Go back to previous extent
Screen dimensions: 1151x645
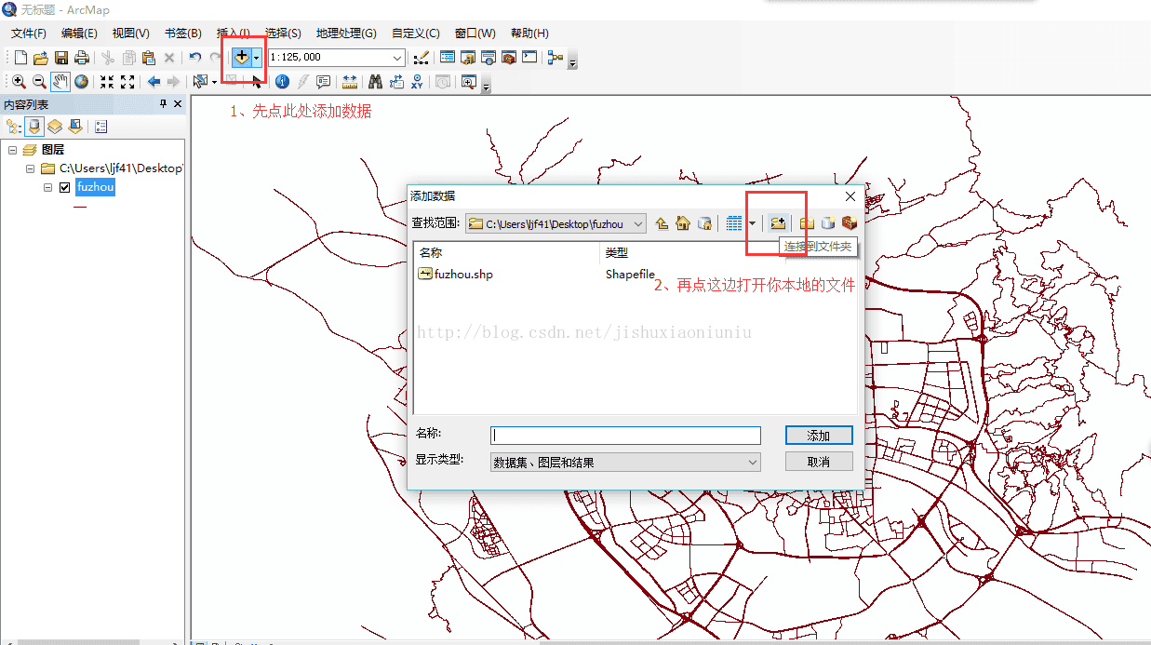[x=154, y=82]
